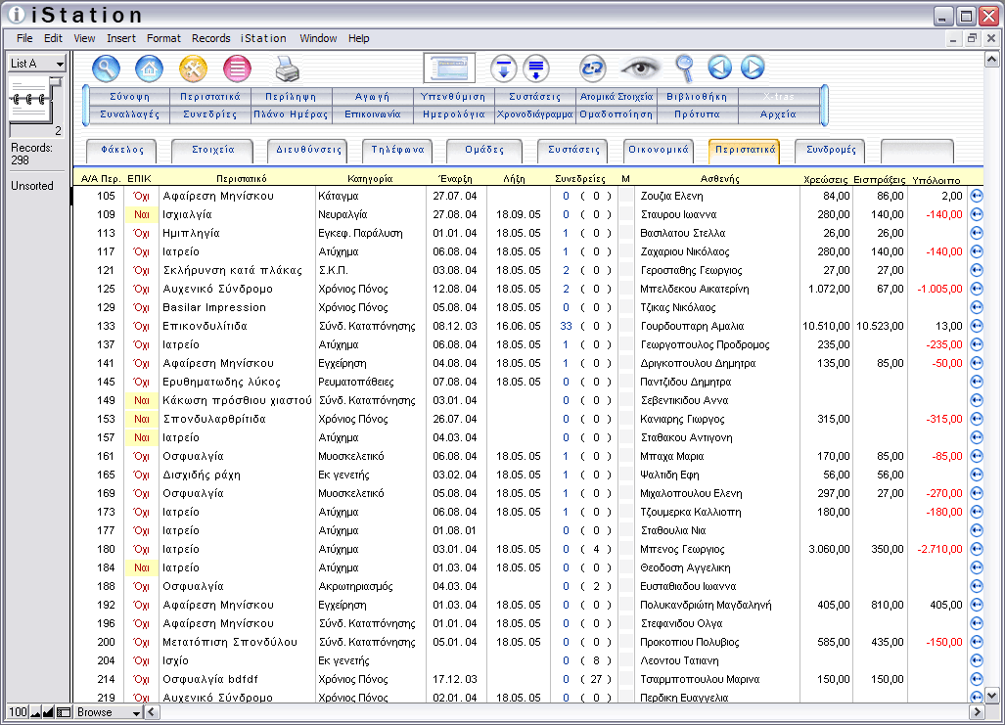The width and height of the screenshot is (1005, 725).
Task: Click the Υπενθύμιση navigation button
Action: 453,96
